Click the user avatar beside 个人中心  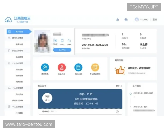pyautogui.click(x=137, y=20)
